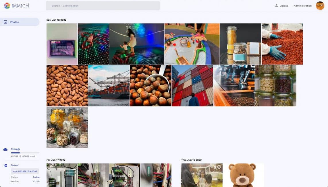
Task: Click the storage usage progress bar
Action: pyautogui.click(x=25, y=153)
